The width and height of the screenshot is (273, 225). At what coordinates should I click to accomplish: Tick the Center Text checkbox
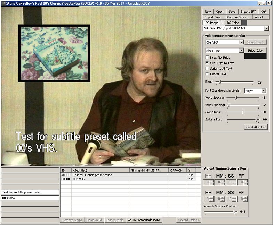207,74
